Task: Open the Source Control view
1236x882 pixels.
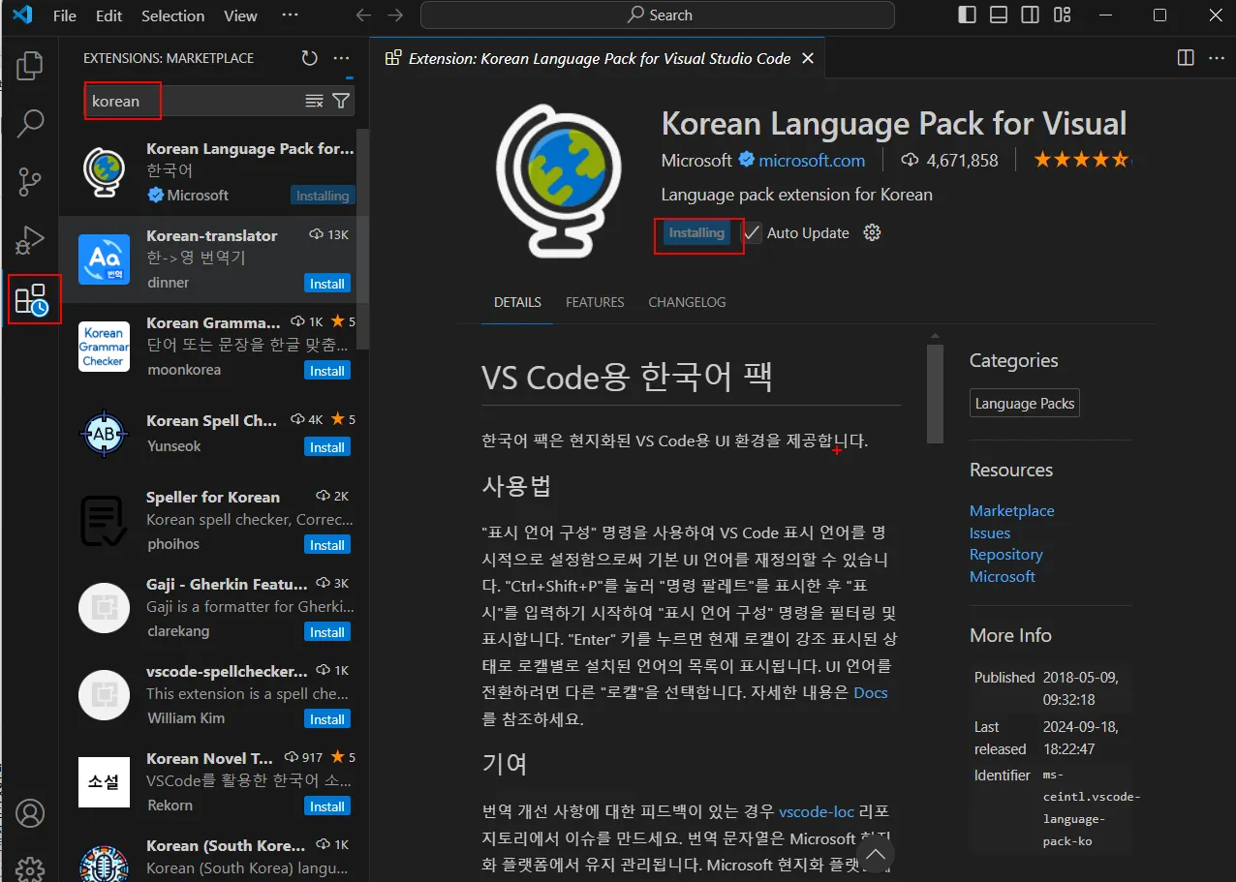Action: [x=30, y=181]
